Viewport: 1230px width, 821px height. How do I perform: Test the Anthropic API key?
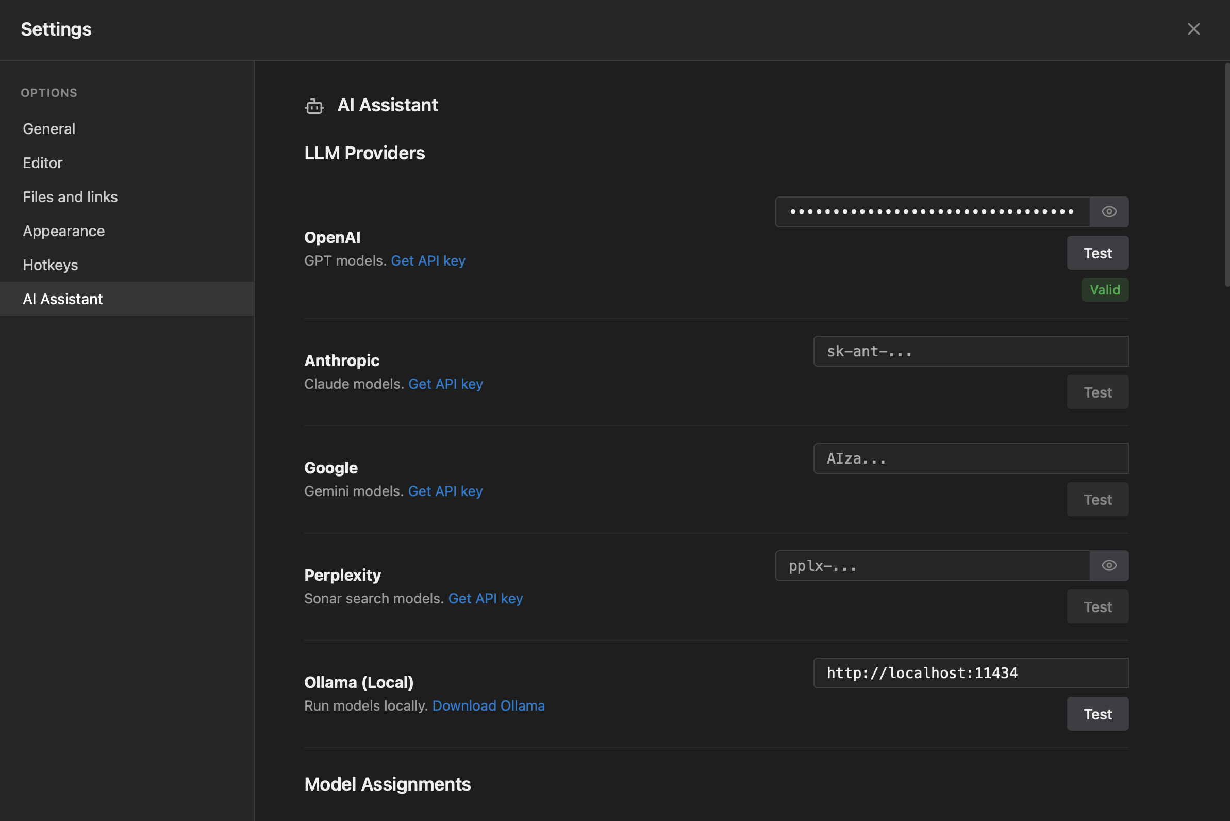tap(1098, 392)
